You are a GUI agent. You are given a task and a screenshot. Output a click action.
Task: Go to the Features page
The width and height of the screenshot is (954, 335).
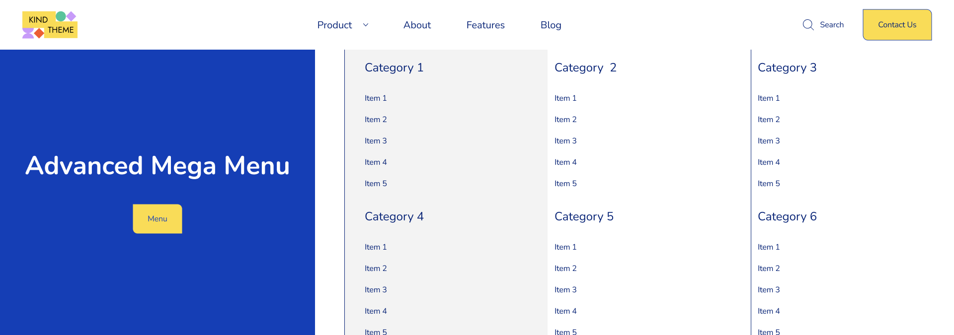[x=485, y=25]
